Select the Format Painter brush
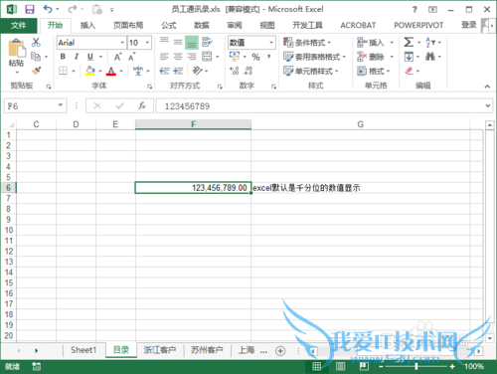This screenshot has width=497, height=374. click(36, 71)
